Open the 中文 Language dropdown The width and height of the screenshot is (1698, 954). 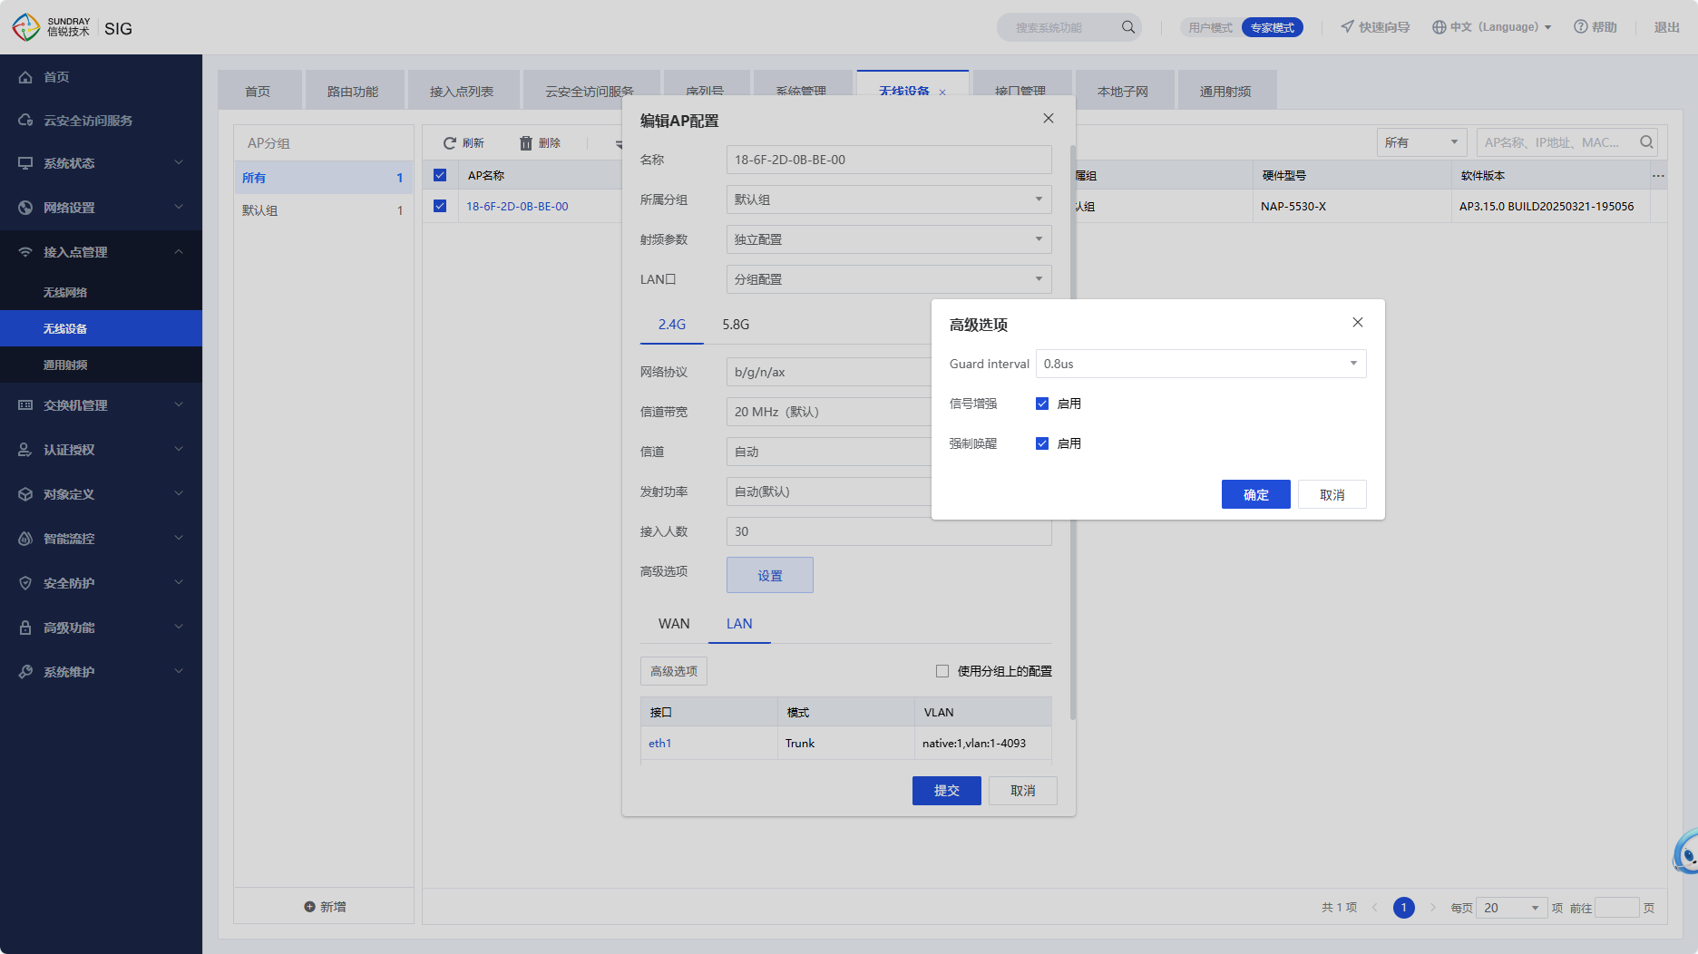1492,27
